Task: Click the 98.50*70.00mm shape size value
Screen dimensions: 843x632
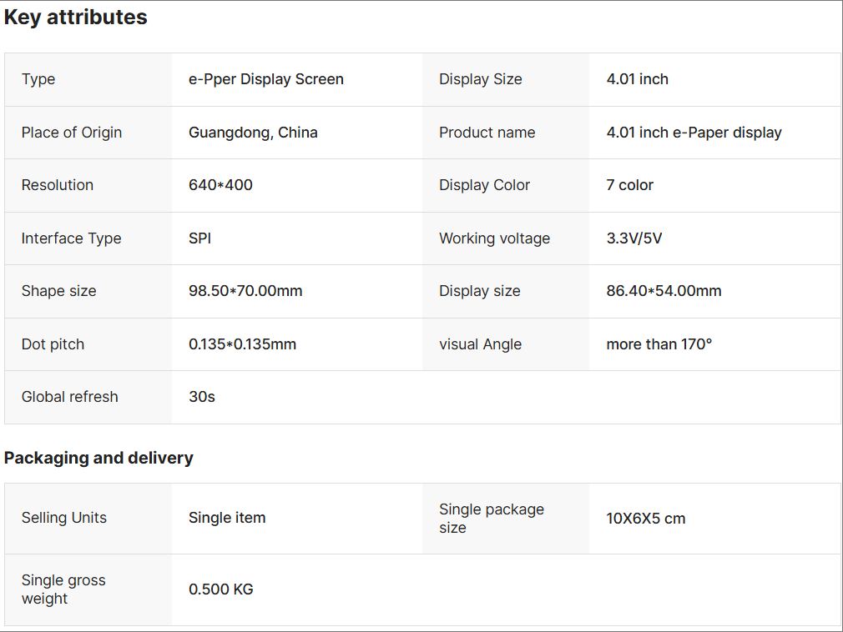Action: (245, 291)
